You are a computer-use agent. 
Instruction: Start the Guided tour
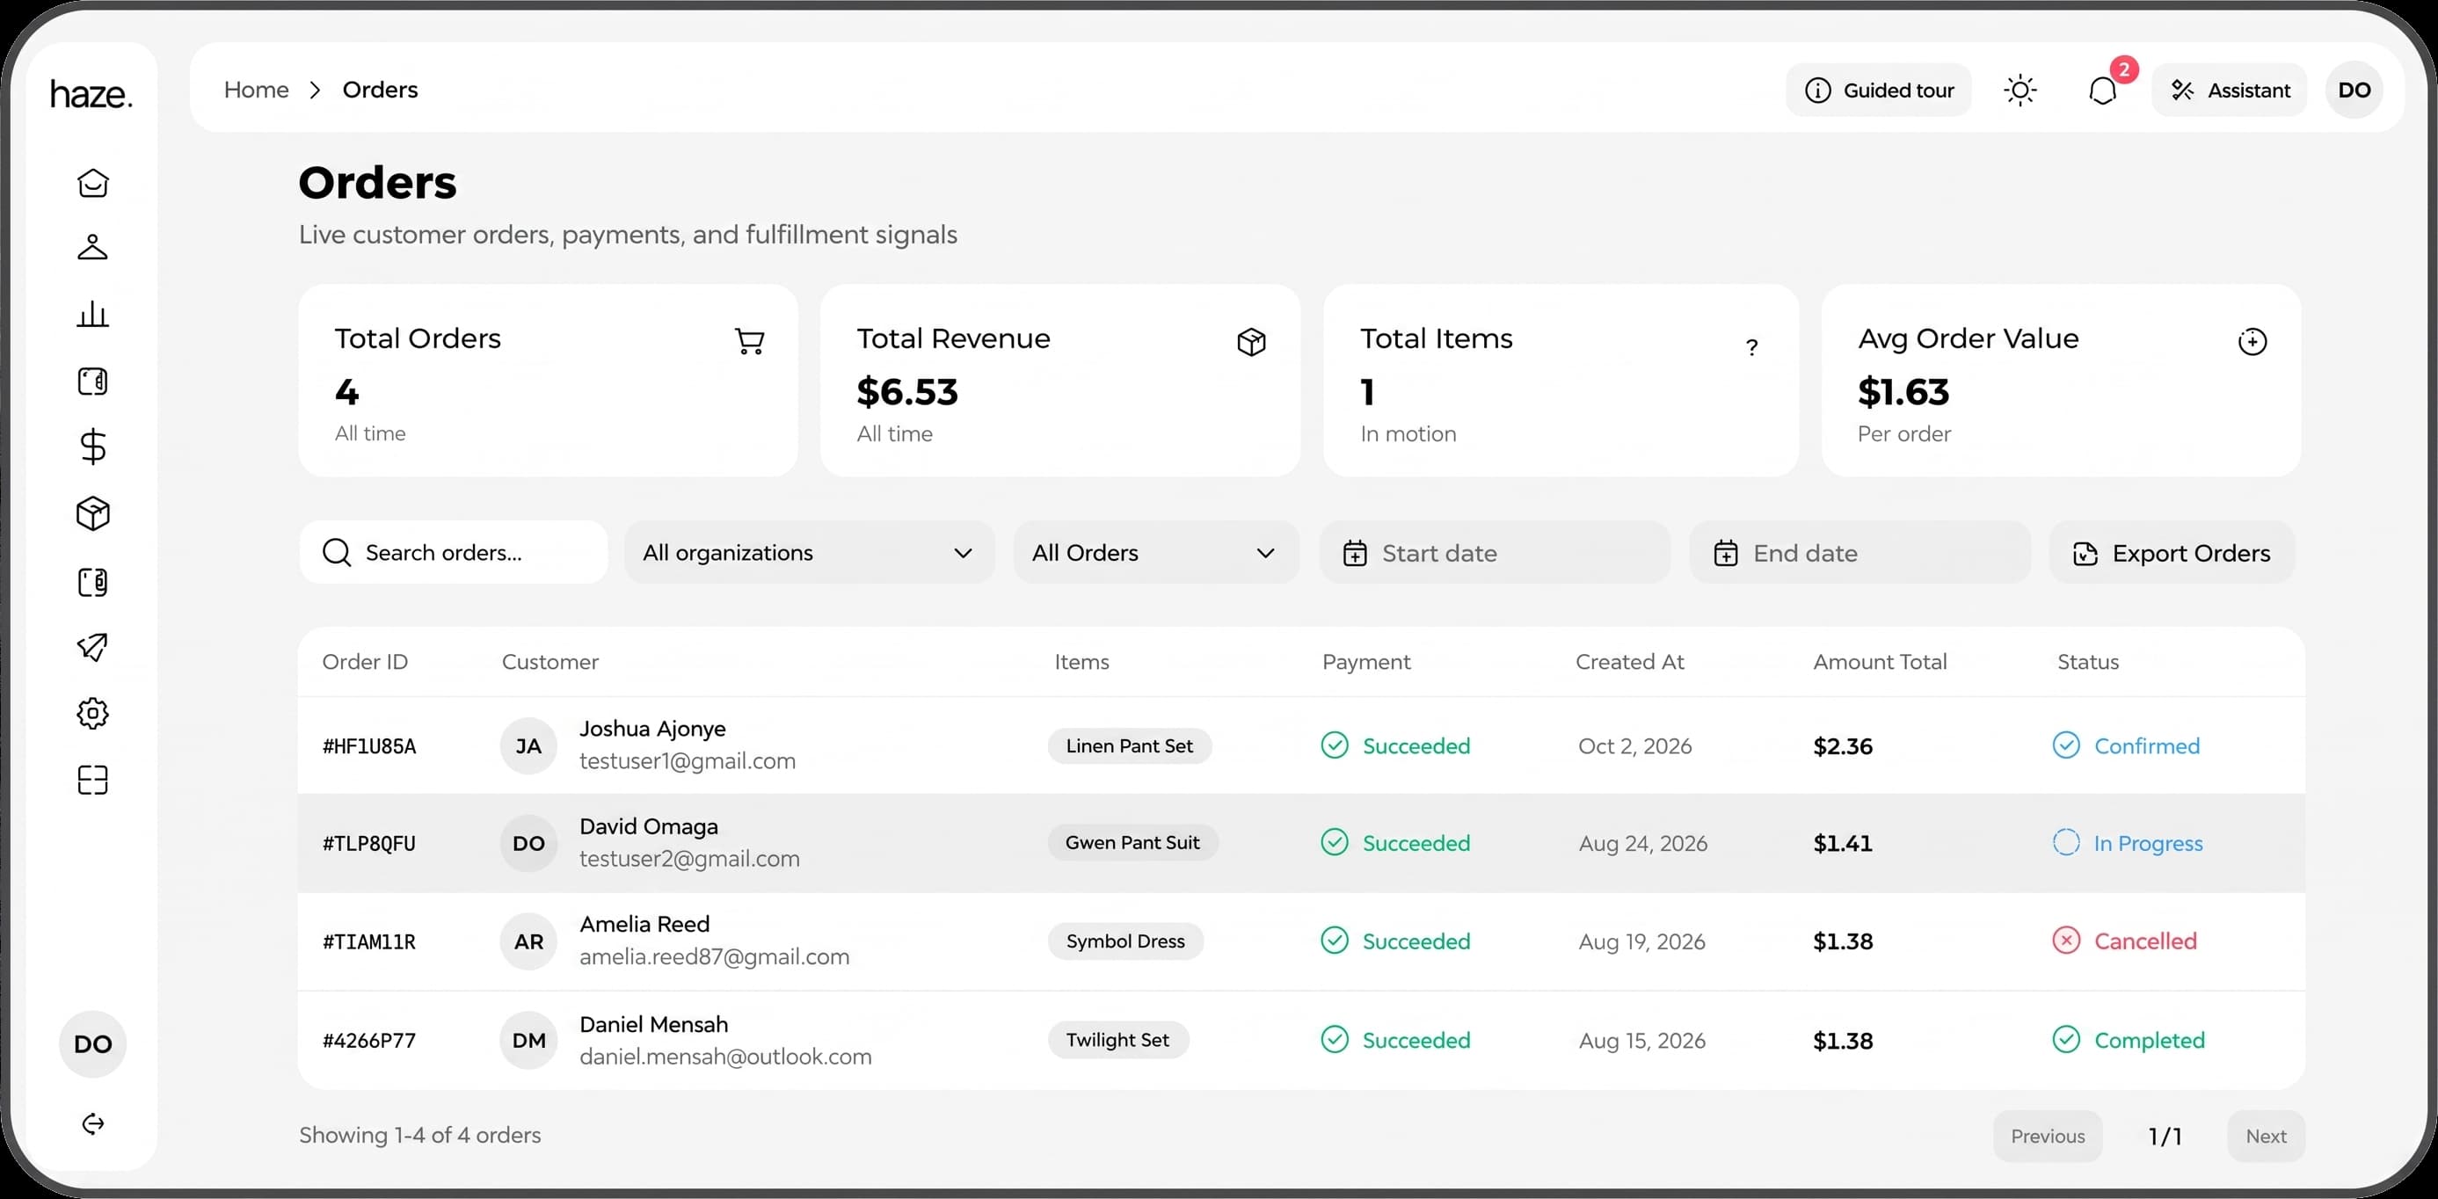[1879, 90]
